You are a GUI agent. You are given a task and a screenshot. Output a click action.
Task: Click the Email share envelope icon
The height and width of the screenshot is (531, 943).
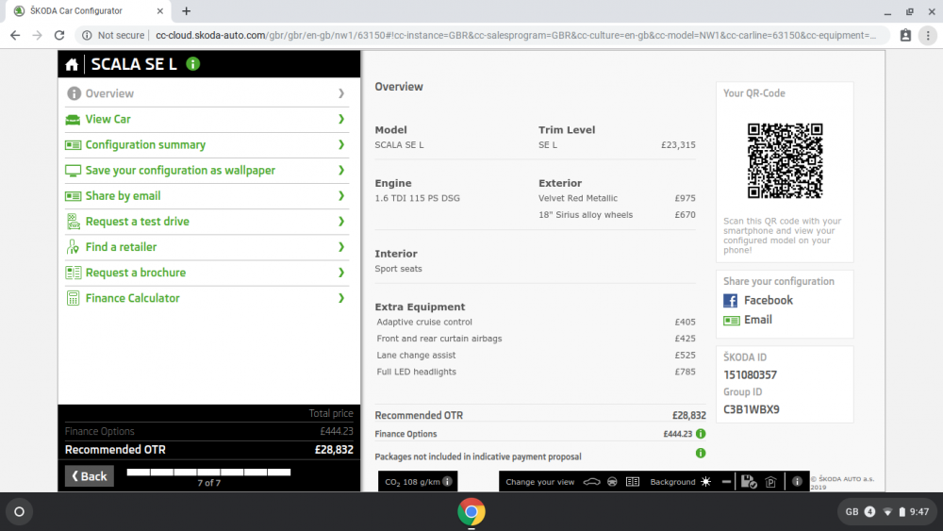coord(732,321)
